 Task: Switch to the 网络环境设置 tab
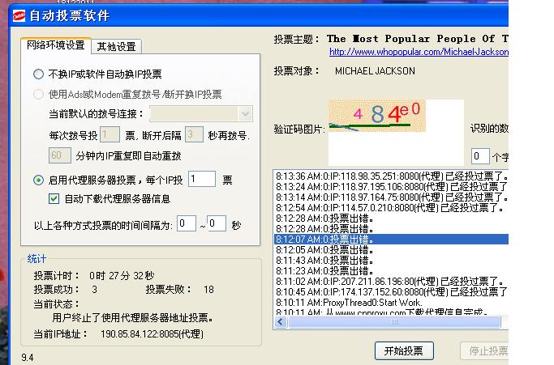[x=56, y=45]
